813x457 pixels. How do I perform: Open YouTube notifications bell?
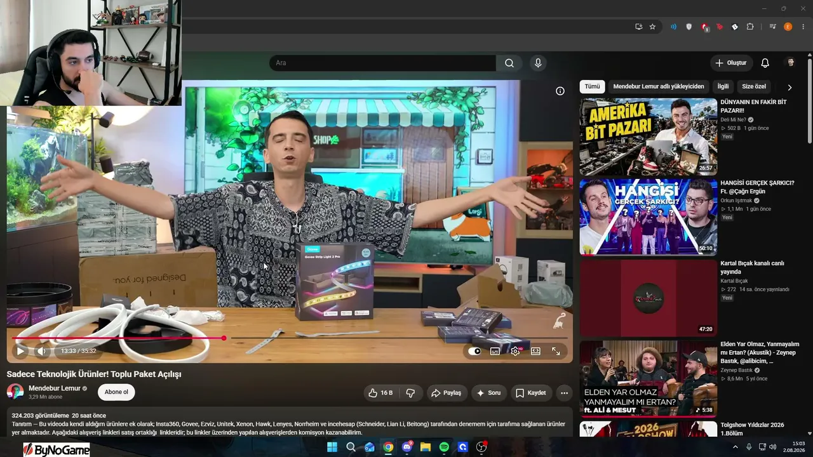765,63
